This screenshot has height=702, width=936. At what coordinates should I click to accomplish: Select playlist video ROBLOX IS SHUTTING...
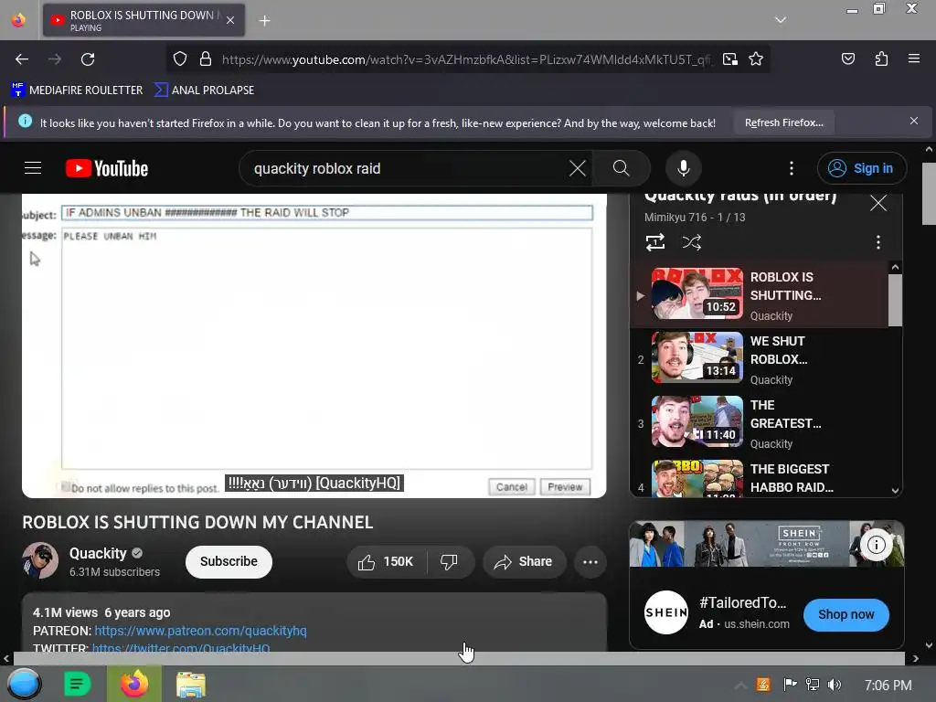[760, 295]
